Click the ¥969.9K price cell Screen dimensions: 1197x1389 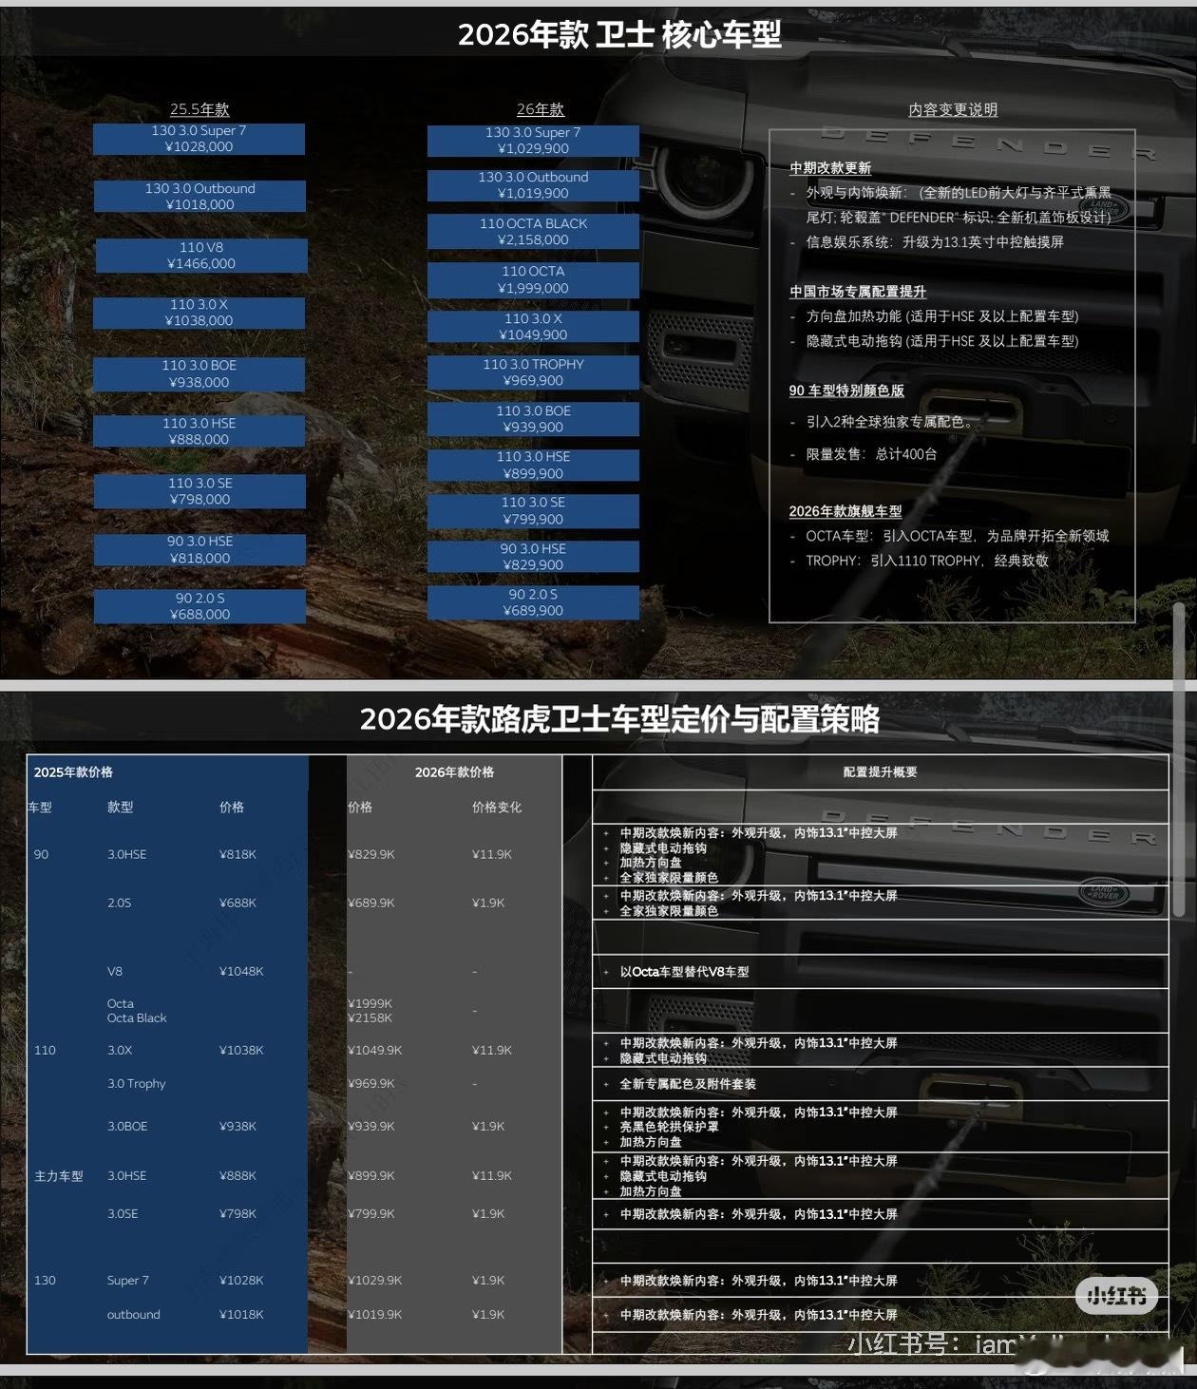[371, 1083]
